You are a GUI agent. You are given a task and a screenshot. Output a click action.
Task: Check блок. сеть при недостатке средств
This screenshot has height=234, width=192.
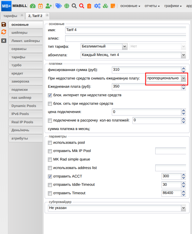click(x=50, y=104)
